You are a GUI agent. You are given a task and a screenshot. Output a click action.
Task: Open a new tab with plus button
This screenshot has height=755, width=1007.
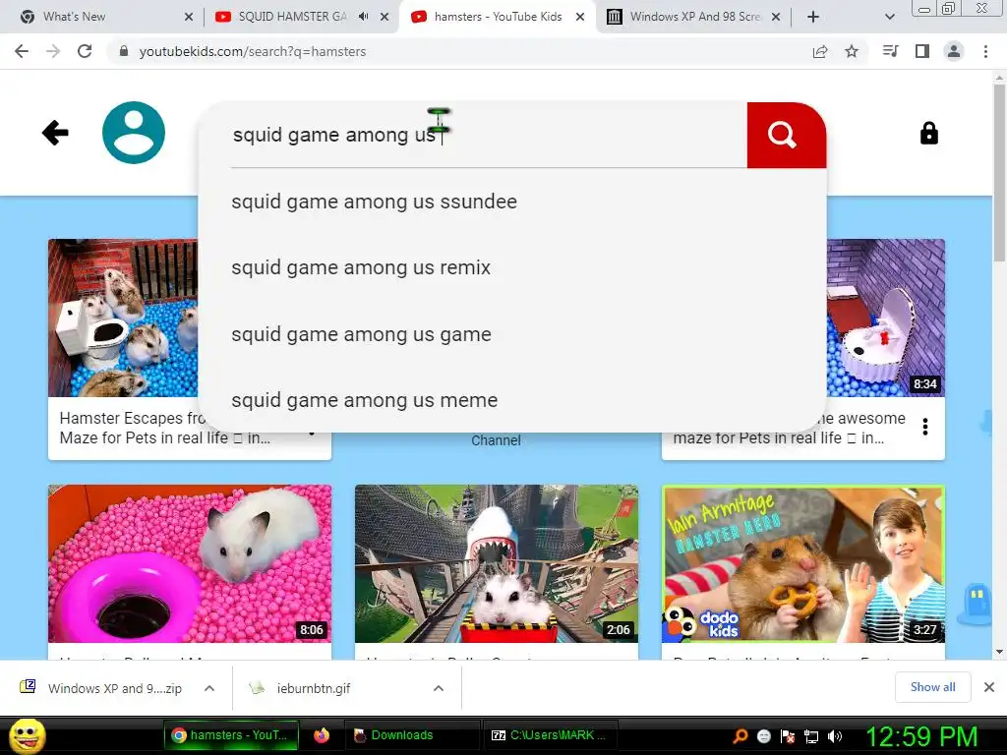[x=813, y=17]
